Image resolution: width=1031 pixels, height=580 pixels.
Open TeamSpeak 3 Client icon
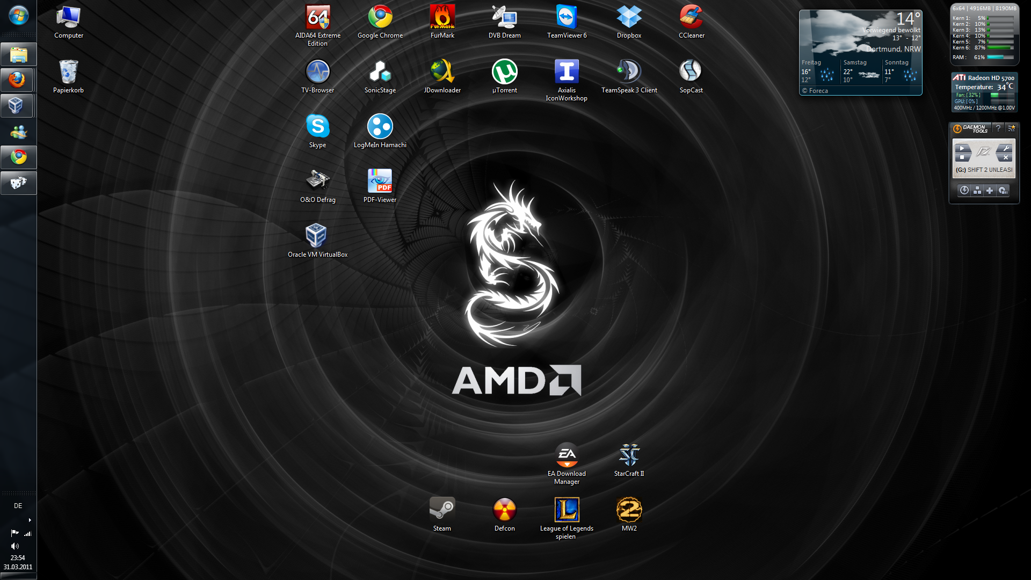629,72
